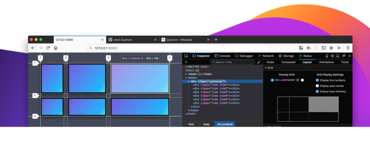Open the Redux panel

[305, 56]
